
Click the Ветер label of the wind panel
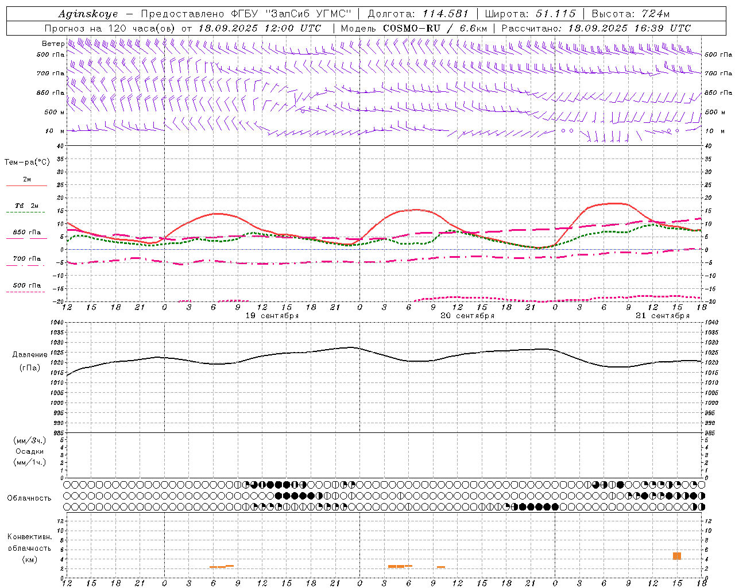point(53,44)
